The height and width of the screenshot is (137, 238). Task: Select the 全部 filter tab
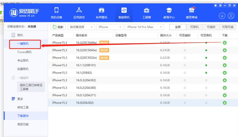[178, 27]
